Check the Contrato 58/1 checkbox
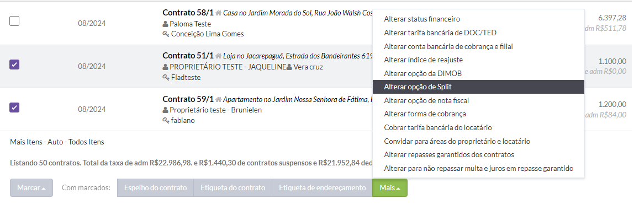634x204 pixels. click(14, 21)
